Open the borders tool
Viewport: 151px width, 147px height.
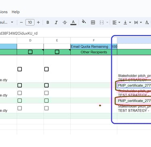[93, 22]
